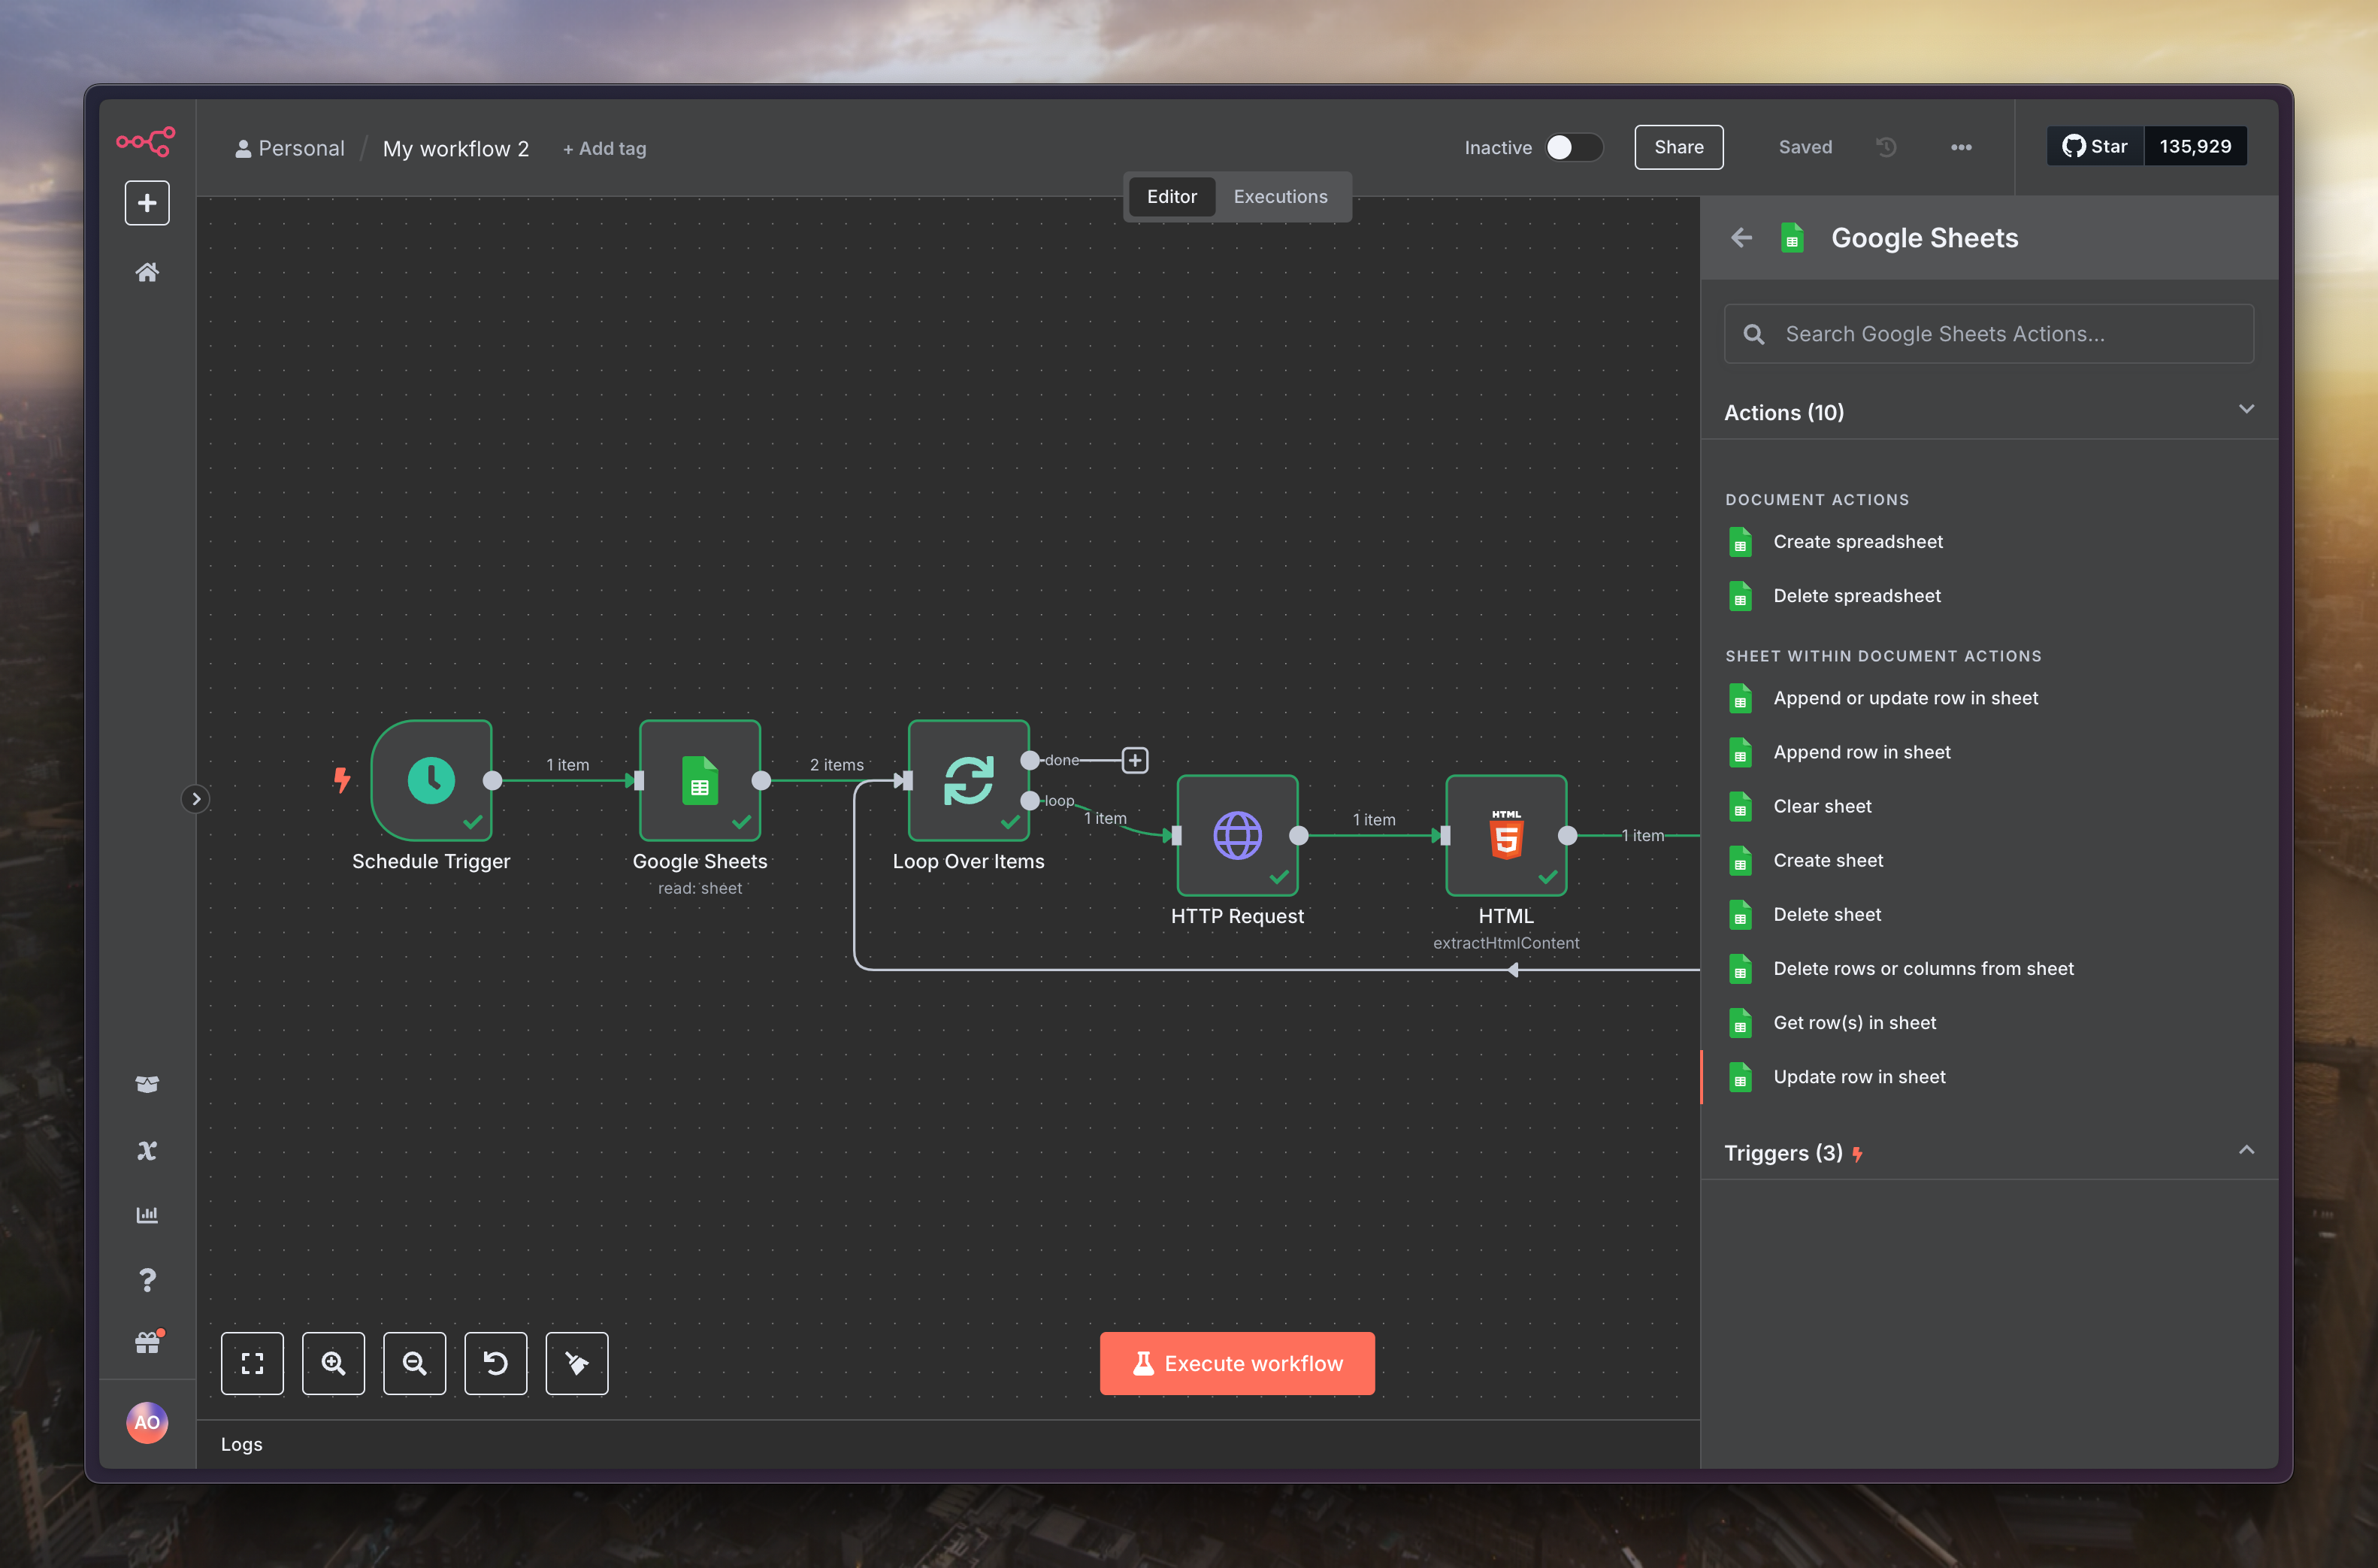2378x1568 pixels.
Task: Switch to the Executions tab
Action: (x=1279, y=197)
